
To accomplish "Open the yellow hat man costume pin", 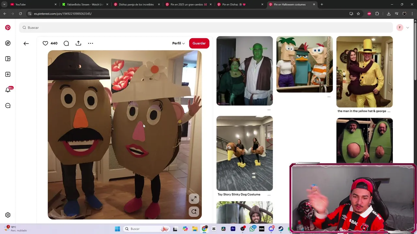I will point(365,72).
